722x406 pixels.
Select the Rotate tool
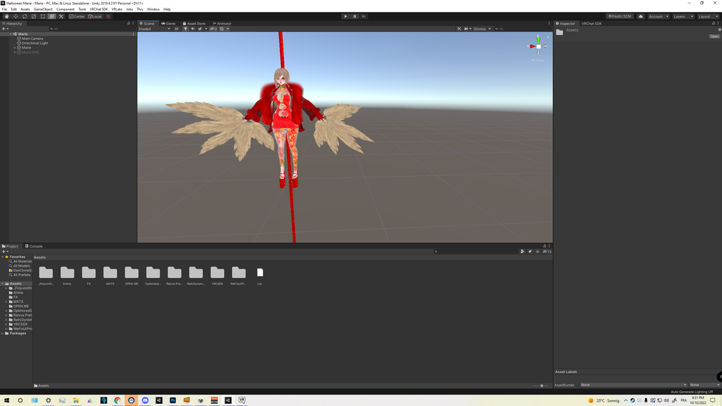click(24, 16)
